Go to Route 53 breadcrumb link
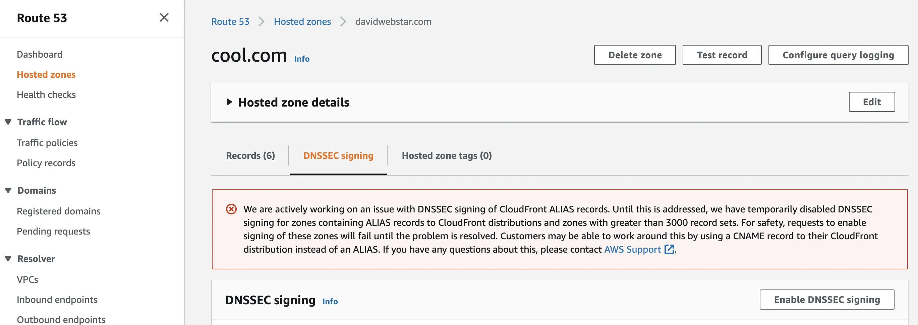Image resolution: width=918 pixels, height=325 pixels. pos(230,22)
